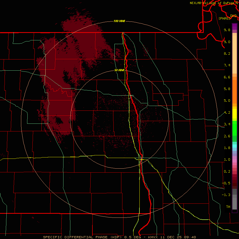This screenshot has width=239, height=239.
Task: Click the 100 NMI range ring label
Action: (x=119, y=21)
